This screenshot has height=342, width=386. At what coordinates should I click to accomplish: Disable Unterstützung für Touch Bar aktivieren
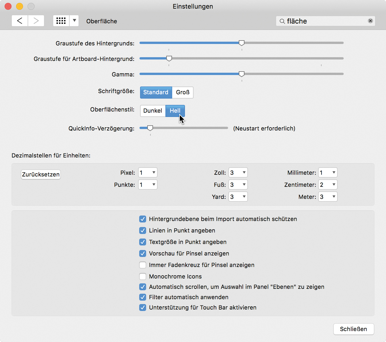(143, 308)
